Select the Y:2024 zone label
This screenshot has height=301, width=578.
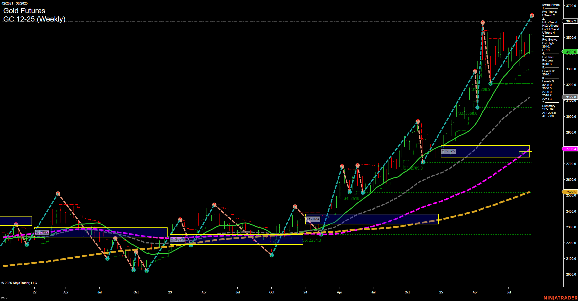pos(313,218)
